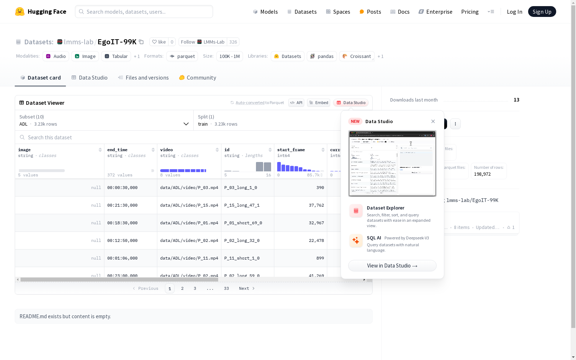This screenshot has width=576, height=360.
Task: Click the Datasets stack icon beside the heading
Action: coord(18,42)
